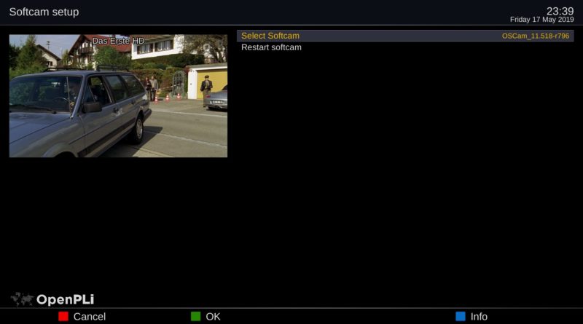
Task: Click the Softcam setup title
Action: tap(44, 12)
